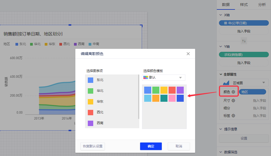Pick the teal color swatch
Viewport: 271px width, 156px height.
coord(164,98)
